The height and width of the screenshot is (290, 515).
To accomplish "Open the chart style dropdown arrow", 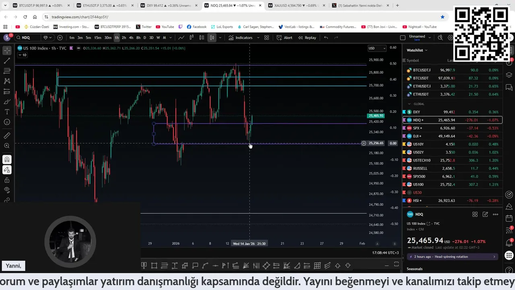I will pyautogui.click(x=220, y=37).
